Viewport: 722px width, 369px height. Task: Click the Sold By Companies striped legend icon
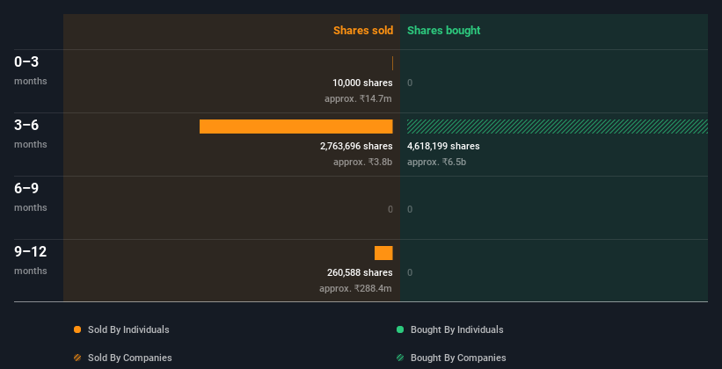coord(77,358)
